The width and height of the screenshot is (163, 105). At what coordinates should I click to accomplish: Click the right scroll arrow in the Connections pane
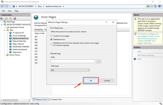click(x=29, y=100)
